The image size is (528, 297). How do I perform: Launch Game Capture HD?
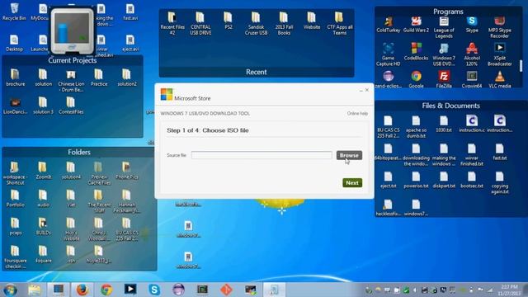389,54
